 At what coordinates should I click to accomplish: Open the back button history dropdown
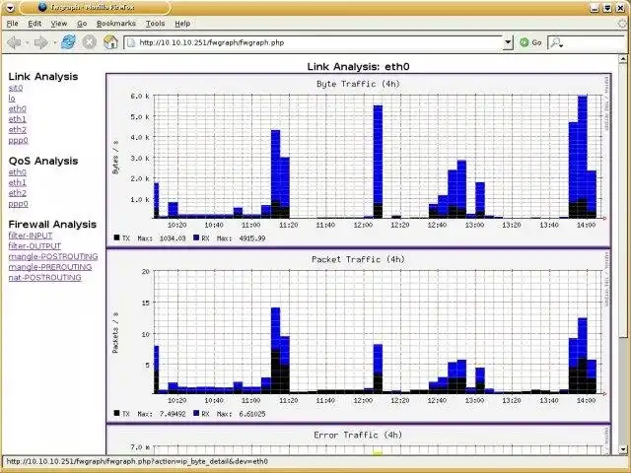click(x=28, y=42)
